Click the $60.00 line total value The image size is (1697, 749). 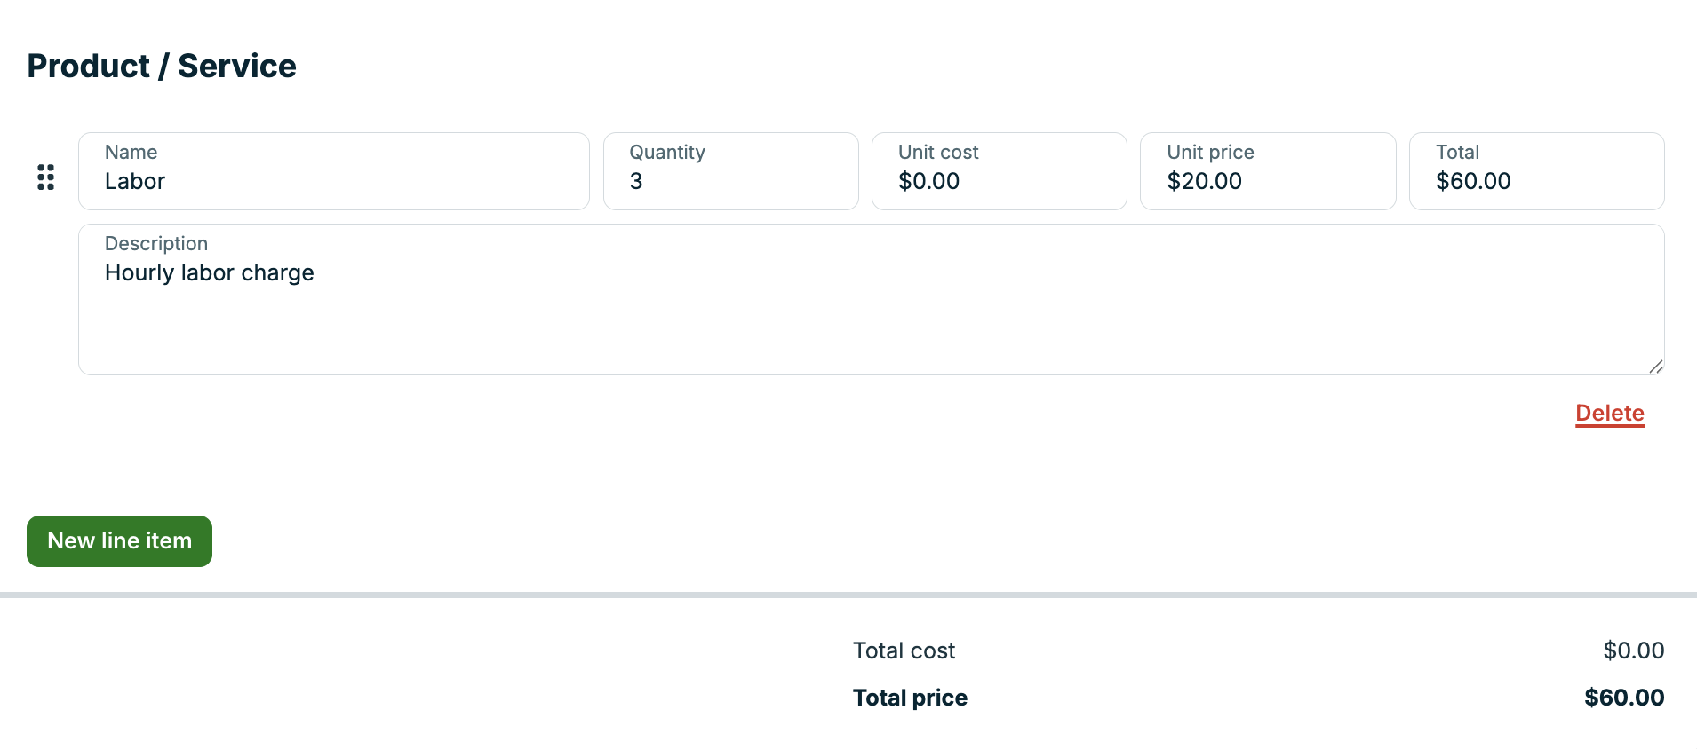(x=1473, y=182)
